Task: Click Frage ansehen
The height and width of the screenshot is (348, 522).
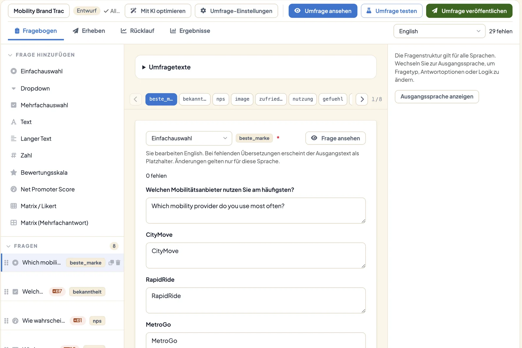Action: point(335,138)
